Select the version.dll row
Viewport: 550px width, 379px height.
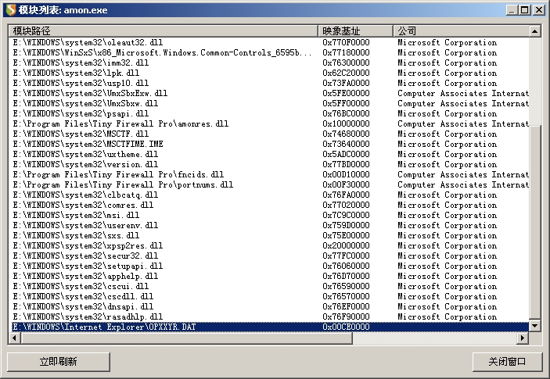click(x=269, y=164)
